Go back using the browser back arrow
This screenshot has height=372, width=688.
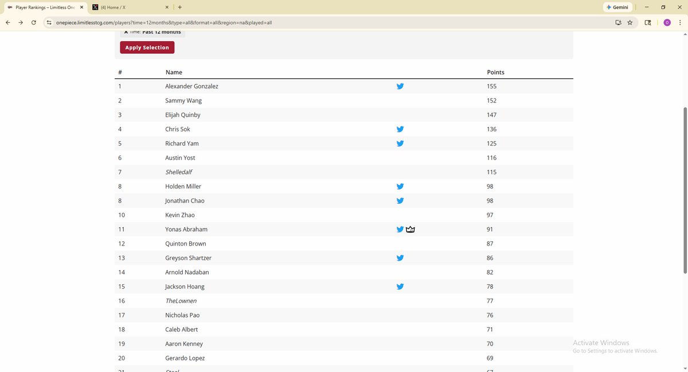(8, 22)
